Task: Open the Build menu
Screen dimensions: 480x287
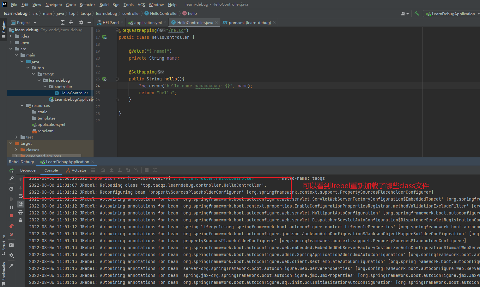Action: click(104, 4)
